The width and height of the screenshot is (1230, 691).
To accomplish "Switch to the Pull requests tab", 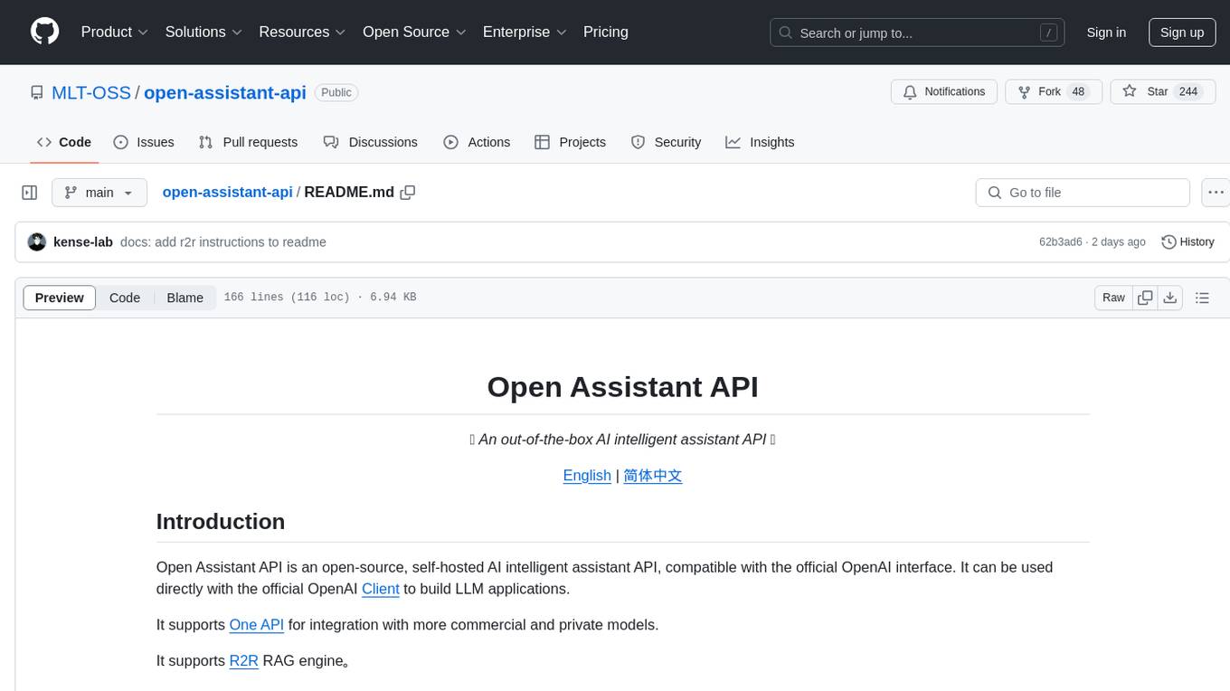I will 248,142.
